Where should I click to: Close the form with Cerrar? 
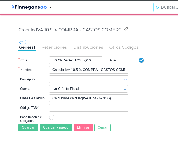coord(102,127)
